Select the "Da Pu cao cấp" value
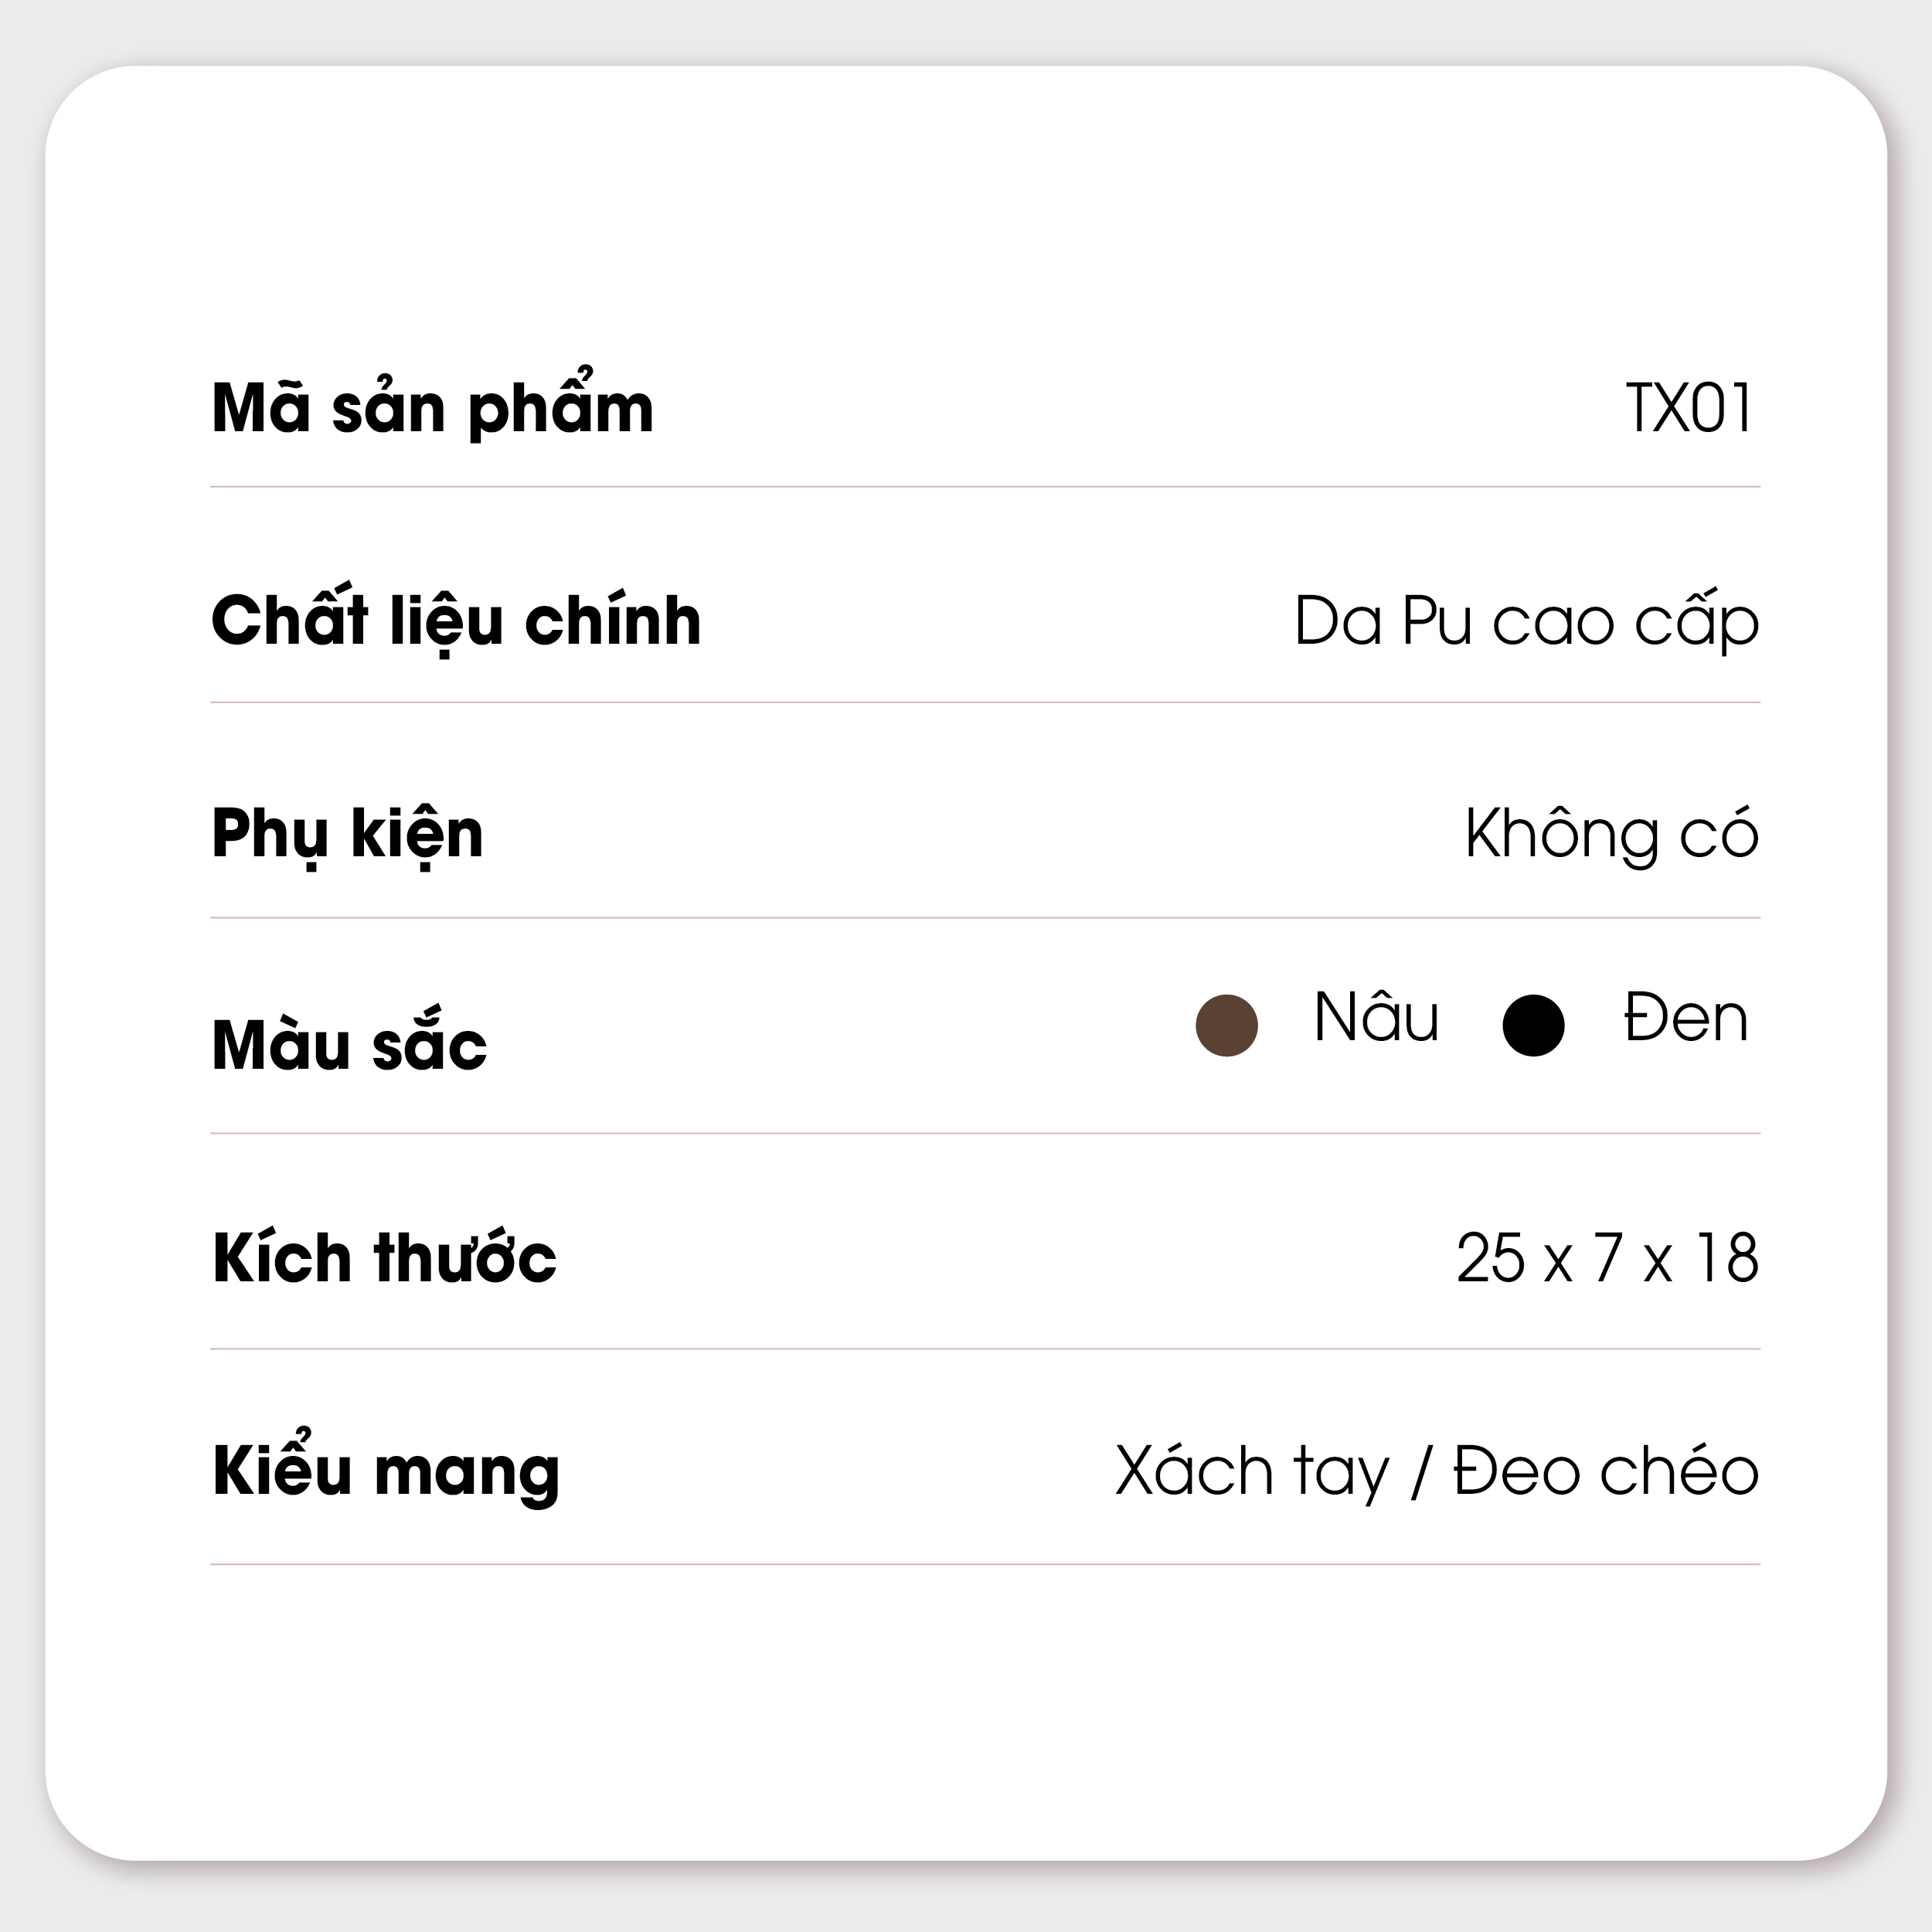1932x1932 pixels. pos(1526,621)
